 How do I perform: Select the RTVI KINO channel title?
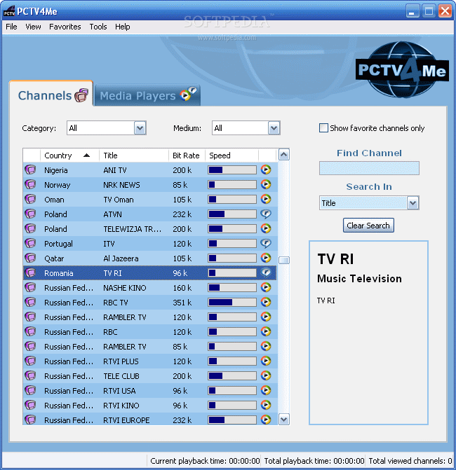click(x=121, y=406)
